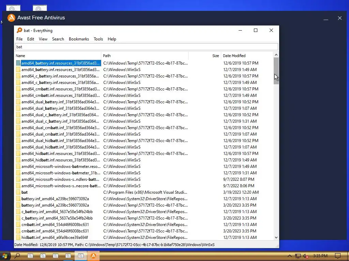Click folder icon of the 'bat' folder row
Screen dimensions: 349x261
(18, 192)
